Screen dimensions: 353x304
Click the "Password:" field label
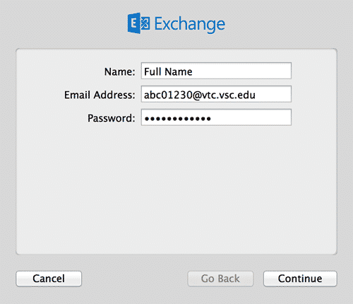(112, 118)
